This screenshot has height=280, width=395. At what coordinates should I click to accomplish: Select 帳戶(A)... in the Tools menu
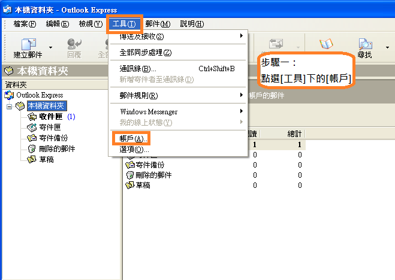178,138
